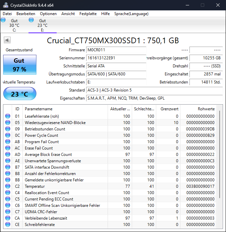Click the Crucial_CT750MX300SSD1 disk title

[113, 40]
